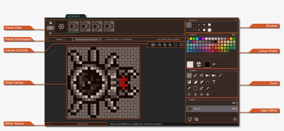This screenshot has width=284, height=131.
Task: Toggle the canvas grid display
Action: (x=152, y=45)
